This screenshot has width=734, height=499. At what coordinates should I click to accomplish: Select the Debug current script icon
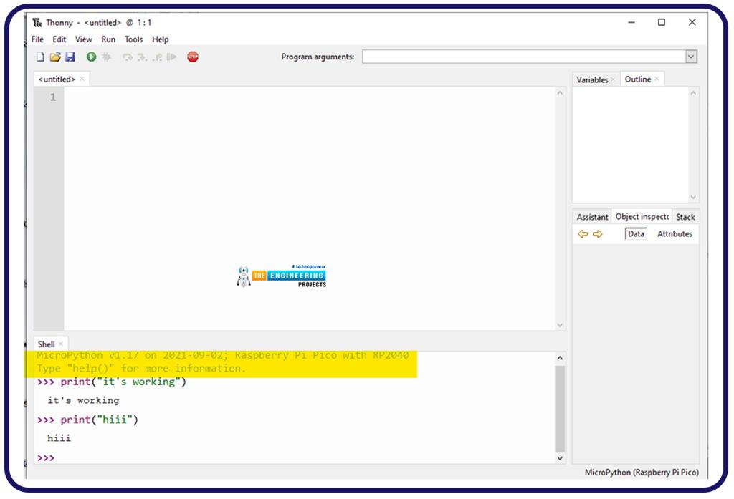[x=107, y=57]
